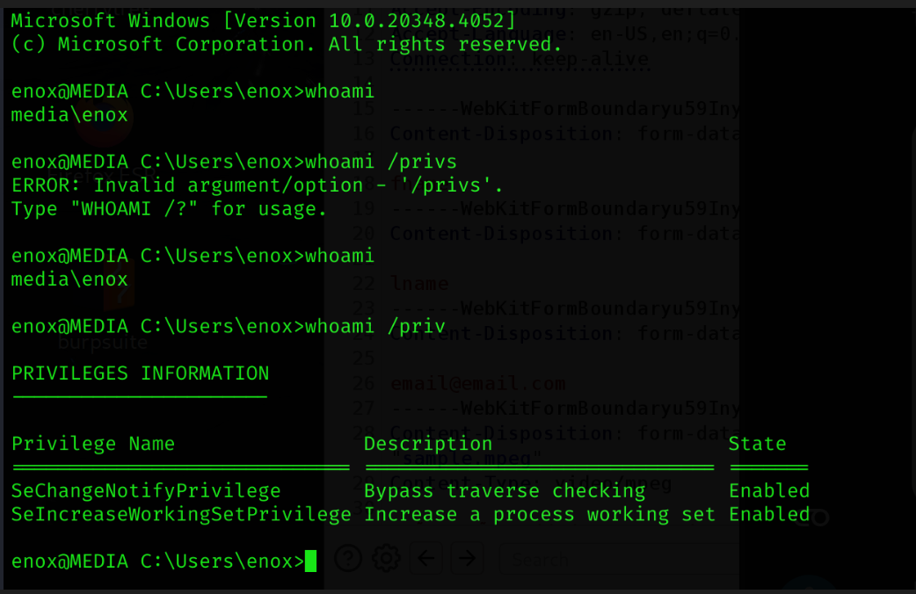Viewport: 916px width, 594px height.
Task: Open the settings gear in Burp search bar
Action: coord(386,559)
